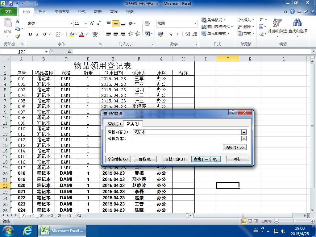The height and width of the screenshot is (237, 316).
Task: Toggle Bold formatting
Action: click(x=30, y=34)
